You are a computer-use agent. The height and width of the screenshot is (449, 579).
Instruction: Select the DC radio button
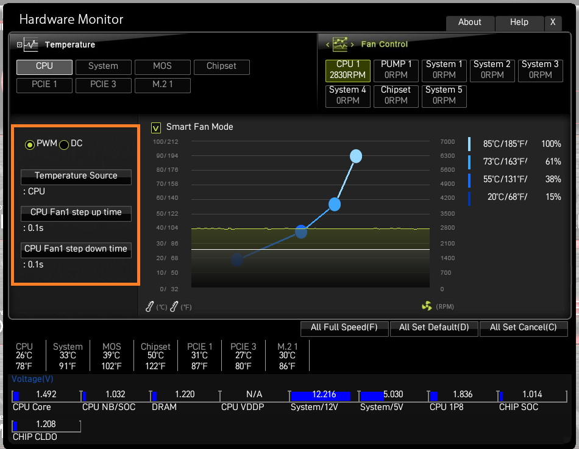point(64,145)
